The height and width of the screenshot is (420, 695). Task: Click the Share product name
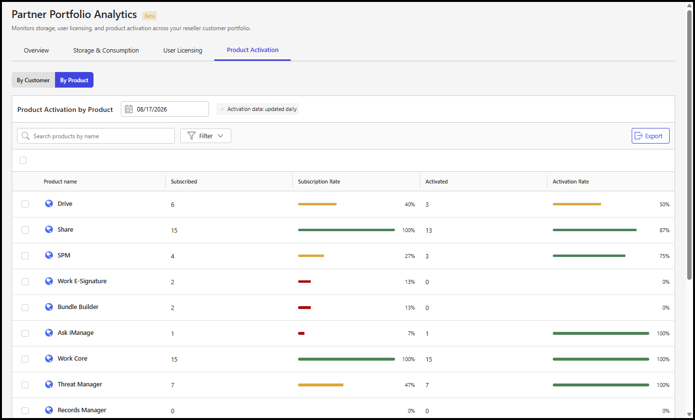[65, 229]
